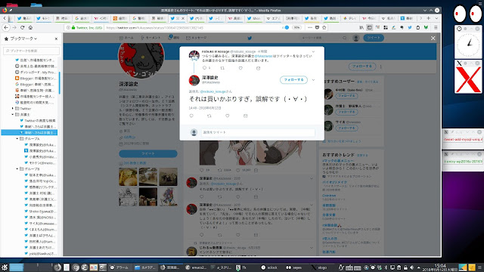Follow 深澤諭史 in tweet dialog

[x=293, y=79]
